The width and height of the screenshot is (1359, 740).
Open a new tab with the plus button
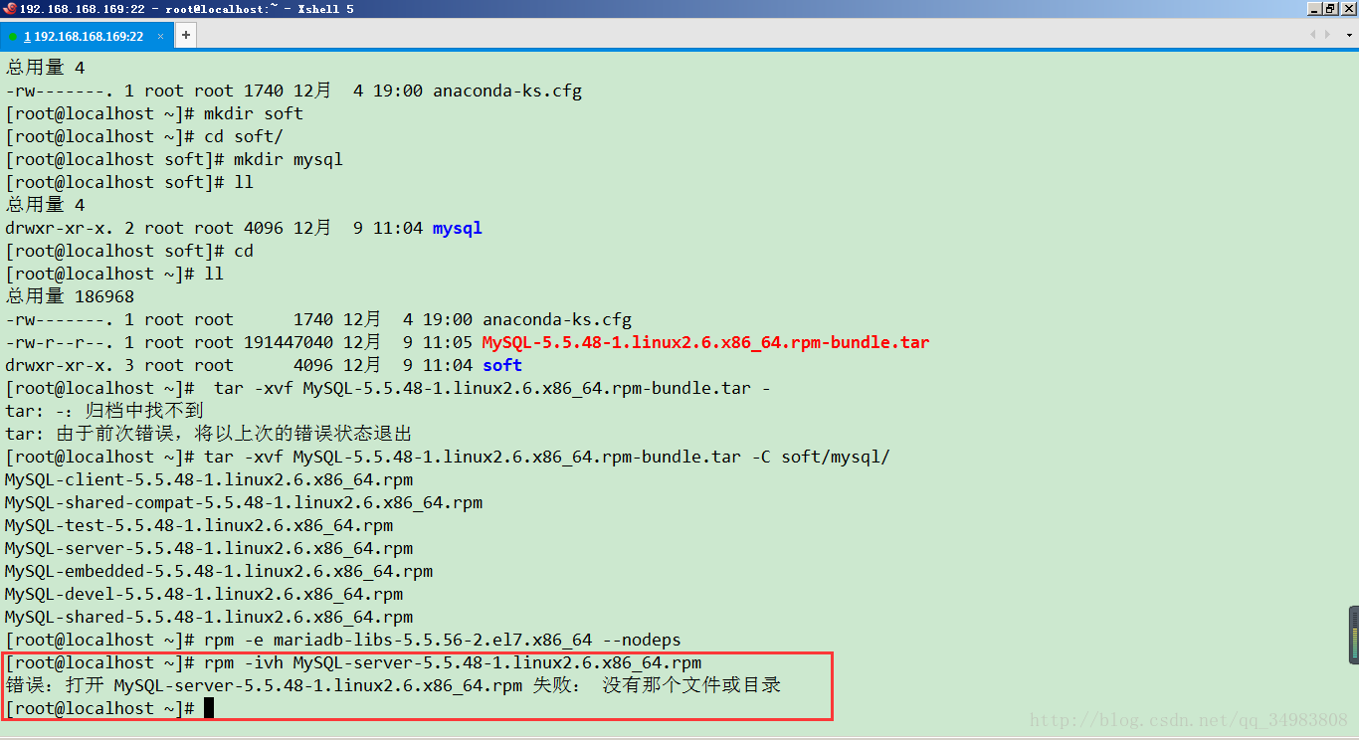pos(185,36)
